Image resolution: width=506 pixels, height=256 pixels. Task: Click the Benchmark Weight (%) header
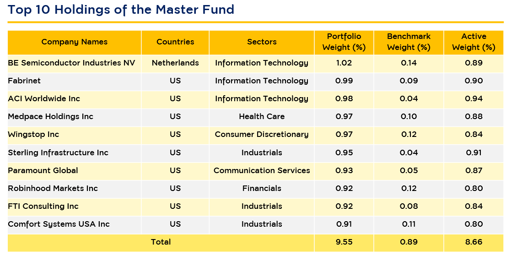click(x=409, y=42)
